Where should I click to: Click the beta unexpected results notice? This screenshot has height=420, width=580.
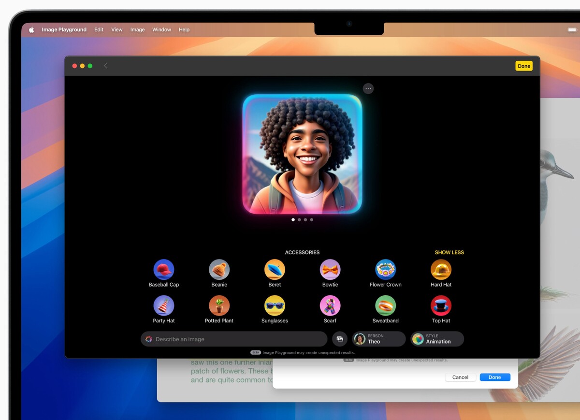pos(303,353)
